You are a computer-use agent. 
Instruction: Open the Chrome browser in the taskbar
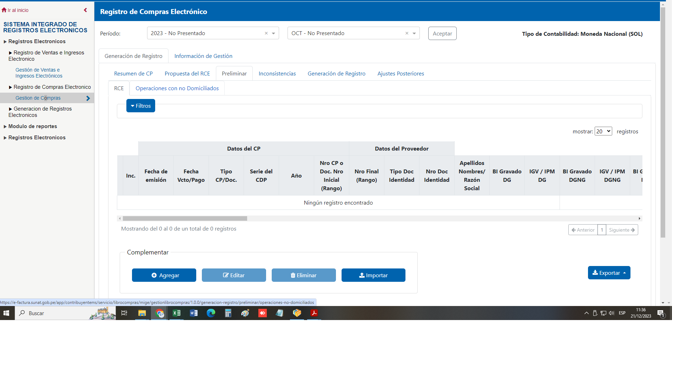click(160, 313)
